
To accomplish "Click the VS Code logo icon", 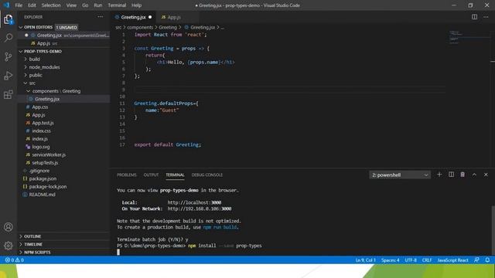I will [6, 5].
